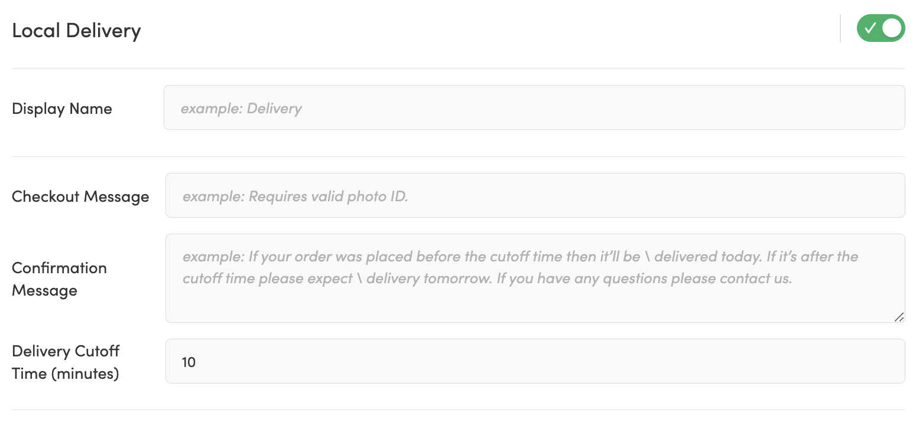Focus the Display Name input field
Image resolution: width=916 pixels, height=426 pixels.
534,107
